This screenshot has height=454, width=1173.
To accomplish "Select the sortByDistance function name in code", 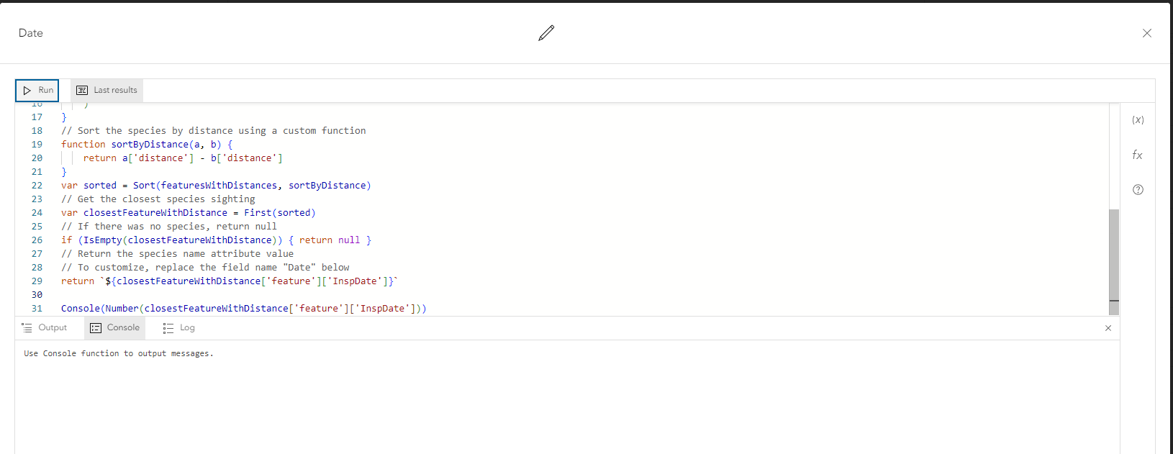I will (149, 144).
